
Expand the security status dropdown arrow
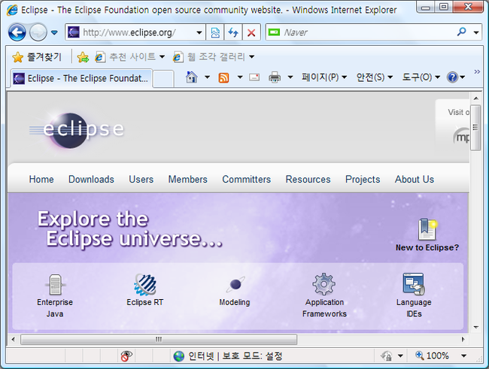(x=400, y=355)
